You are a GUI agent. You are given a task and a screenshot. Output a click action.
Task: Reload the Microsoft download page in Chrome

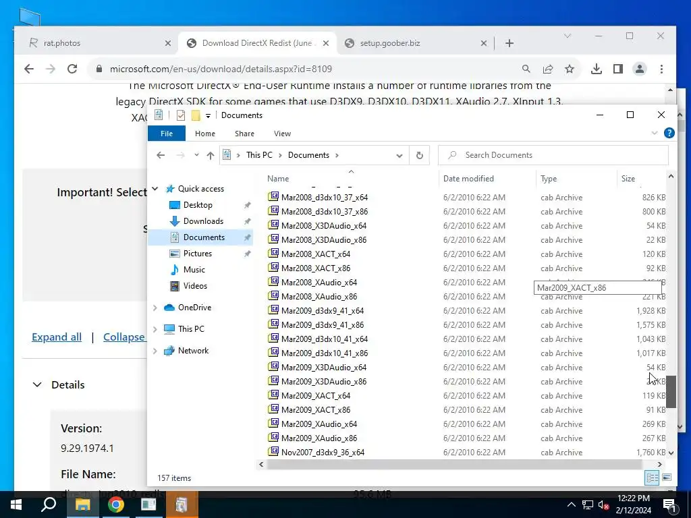pos(72,69)
